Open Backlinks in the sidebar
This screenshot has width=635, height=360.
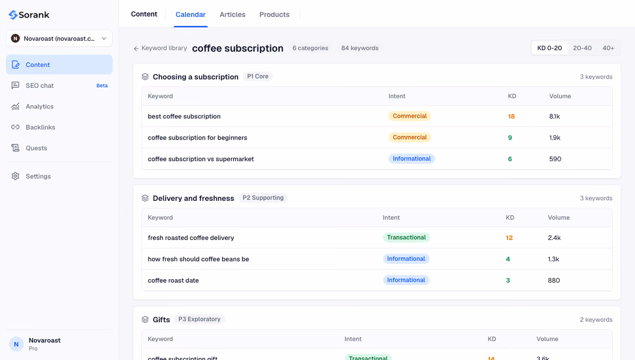point(59,127)
